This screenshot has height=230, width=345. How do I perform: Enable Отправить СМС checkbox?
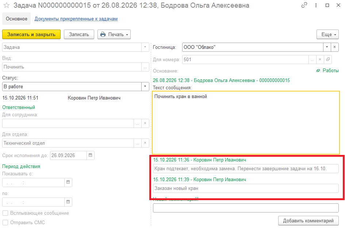pos(5,223)
